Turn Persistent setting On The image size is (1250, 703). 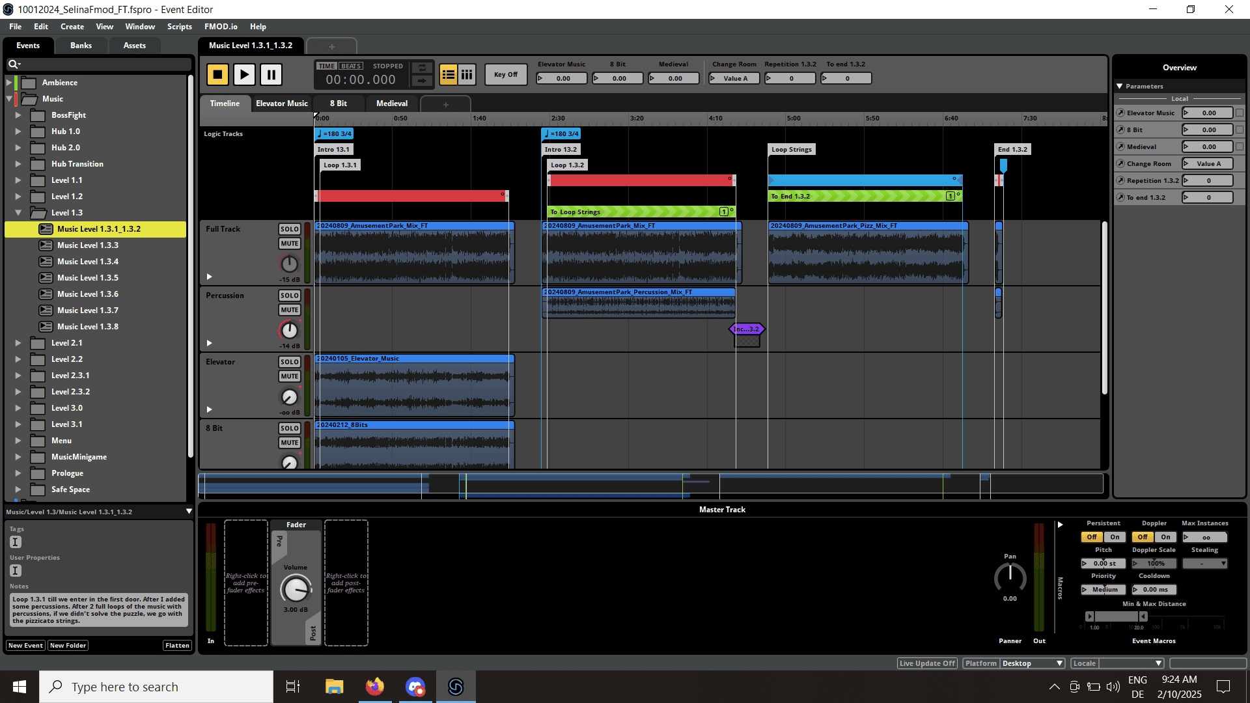tap(1115, 537)
